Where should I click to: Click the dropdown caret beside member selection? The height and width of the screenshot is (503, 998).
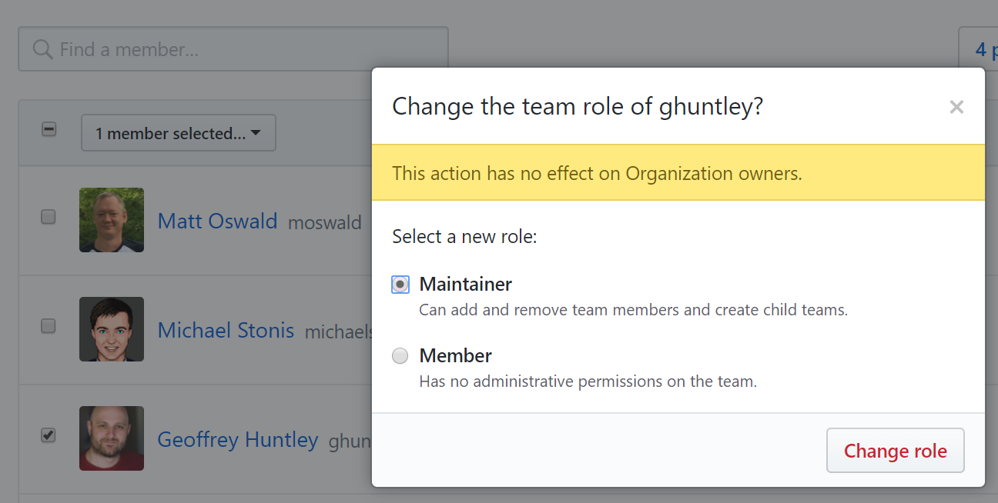[x=257, y=132]
